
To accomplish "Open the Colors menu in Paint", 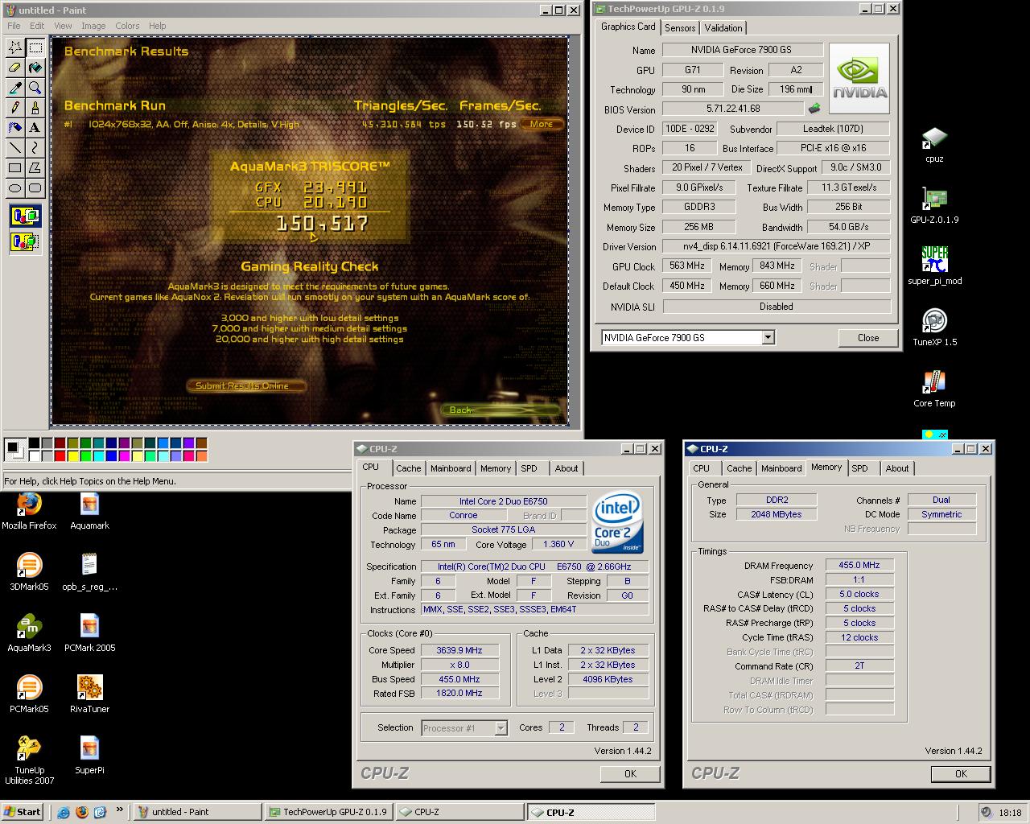I will pos(127,26).
